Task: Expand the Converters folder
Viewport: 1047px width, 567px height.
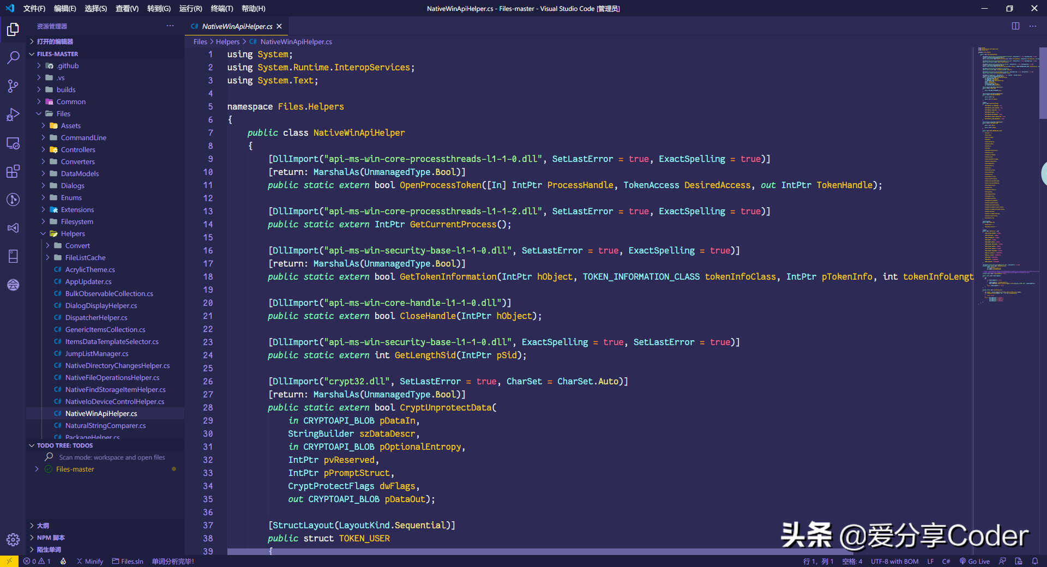Action: click(x=77, y=162)
